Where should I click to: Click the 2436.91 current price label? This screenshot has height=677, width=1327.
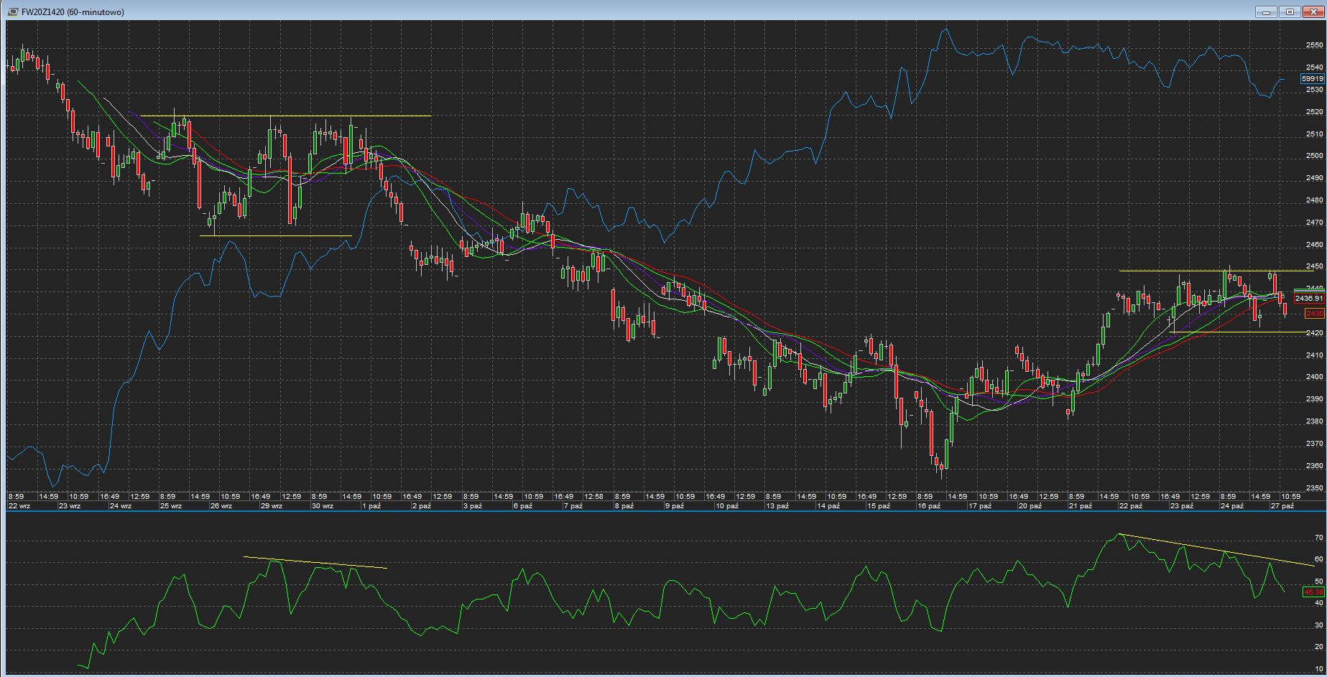[x=1308, y=298]
